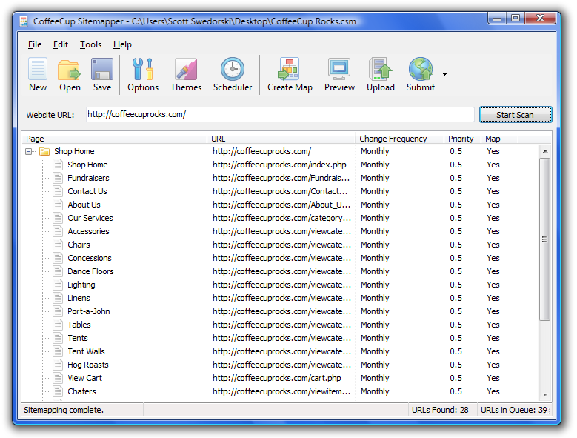
Task: Click Monthly in the Lighting row
Action: click(375, 285)
